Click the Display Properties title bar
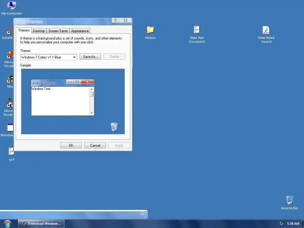The width and height of the screenshot is (304, 228). point(62,21)
